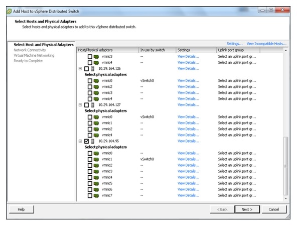Open View Details for vmnic1 of 10.29.164.95
Viewport: 297px width, 226px height.
pyautogui.click(x=188, y=159)
